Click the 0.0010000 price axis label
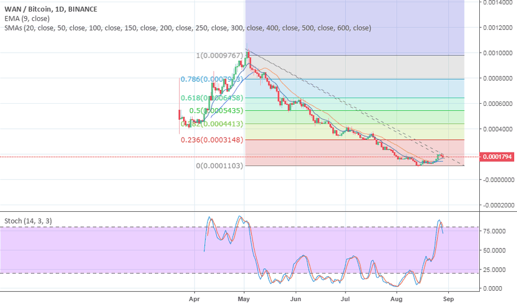Image resolution: width=517 pixels, height=305 pixels. pos(498,53)
